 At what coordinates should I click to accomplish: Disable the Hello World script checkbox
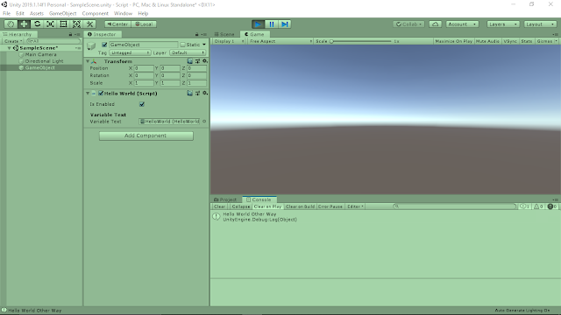[x=101, y=94]
